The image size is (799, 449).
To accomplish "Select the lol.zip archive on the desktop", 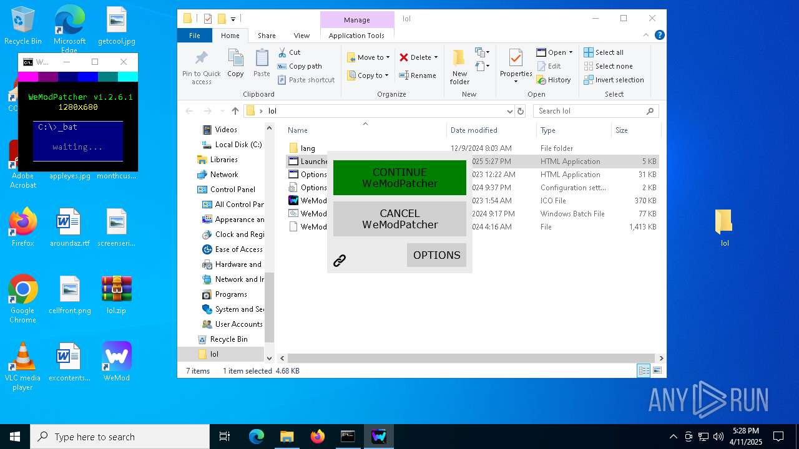I will [117, 294].
